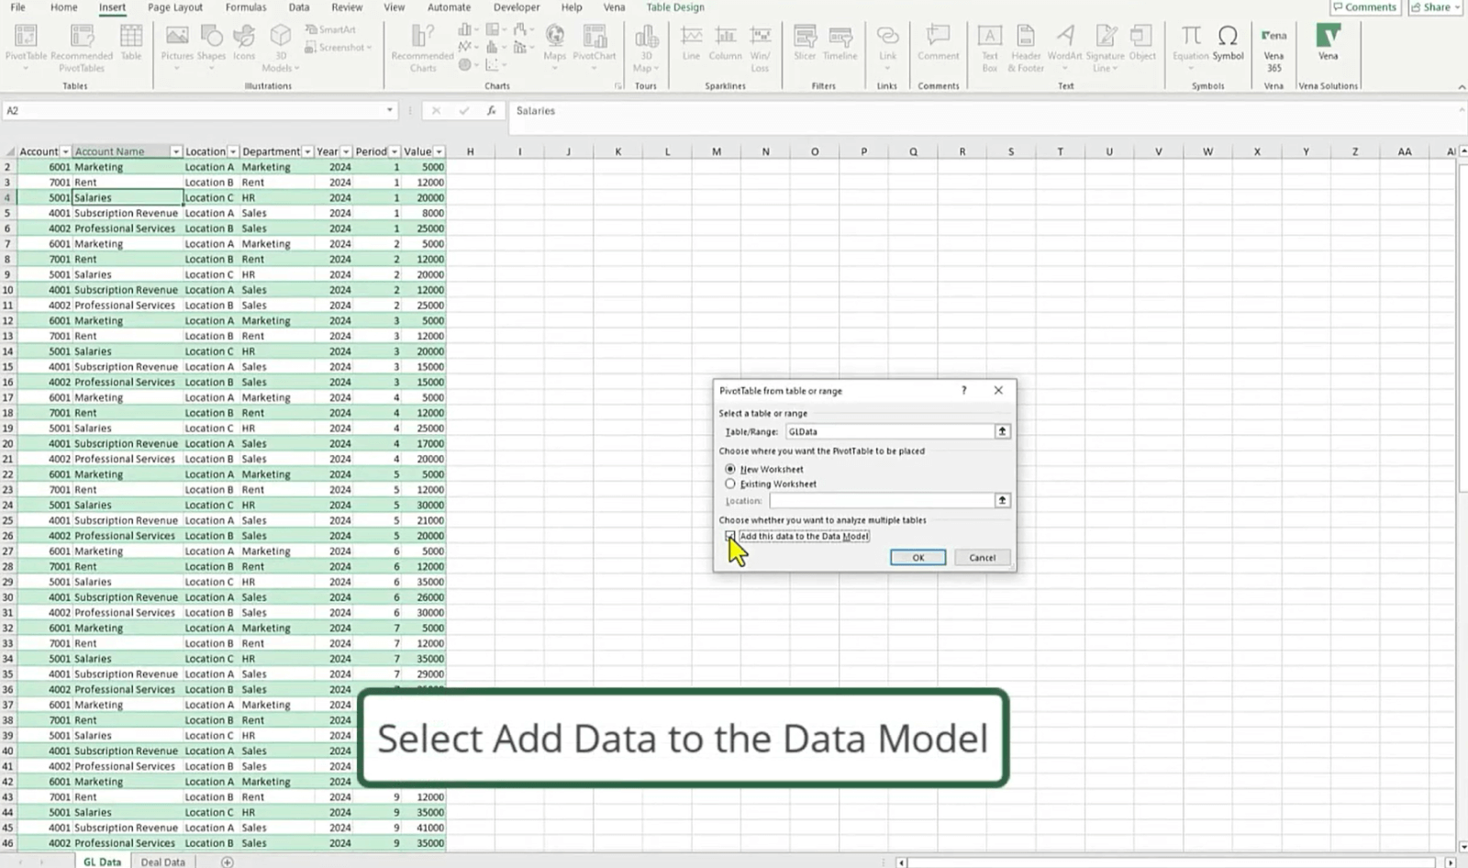Insert a 3D Map
Image resolution: width=1468 pixels, height=868 pixels.
pos(646,46)
